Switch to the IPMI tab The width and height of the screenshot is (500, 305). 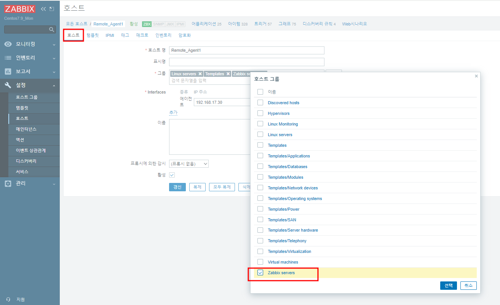coord(110,35)
